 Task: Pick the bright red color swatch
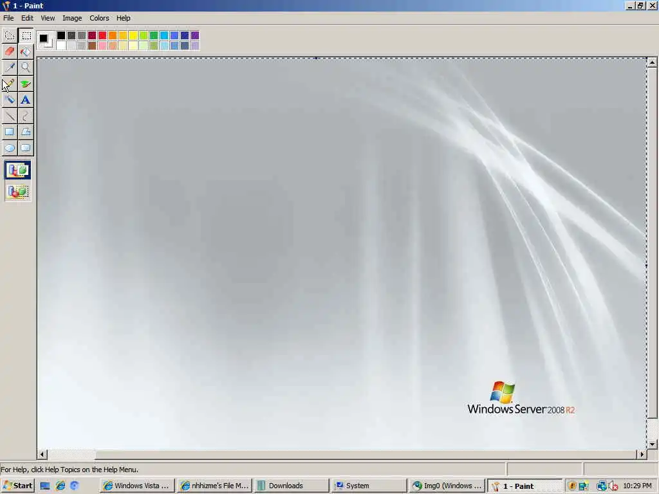pyautogui.click(x=102, y=35)
